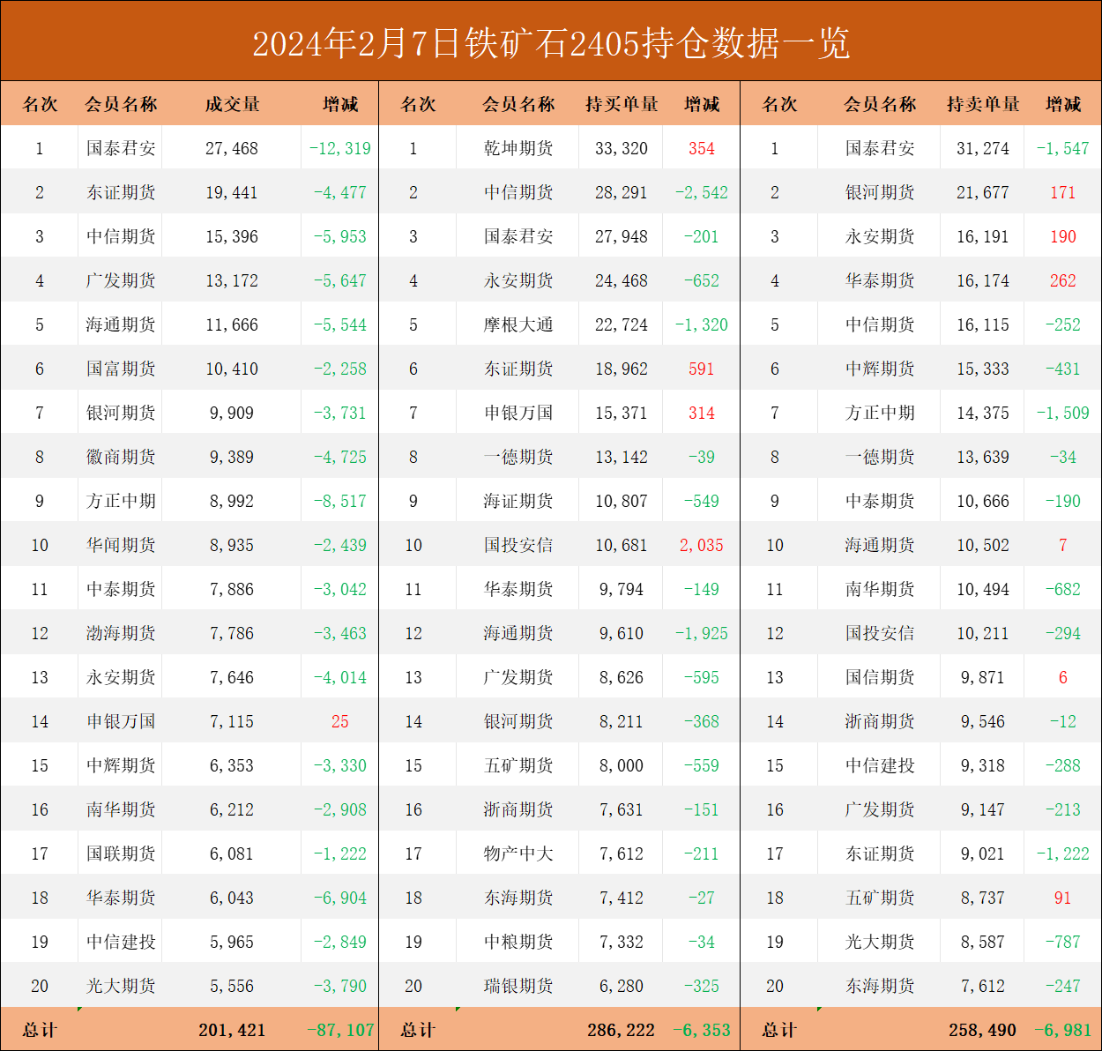1102x1051 pixels.
Task: Select long position value 33,320
Action: (622, 148)
